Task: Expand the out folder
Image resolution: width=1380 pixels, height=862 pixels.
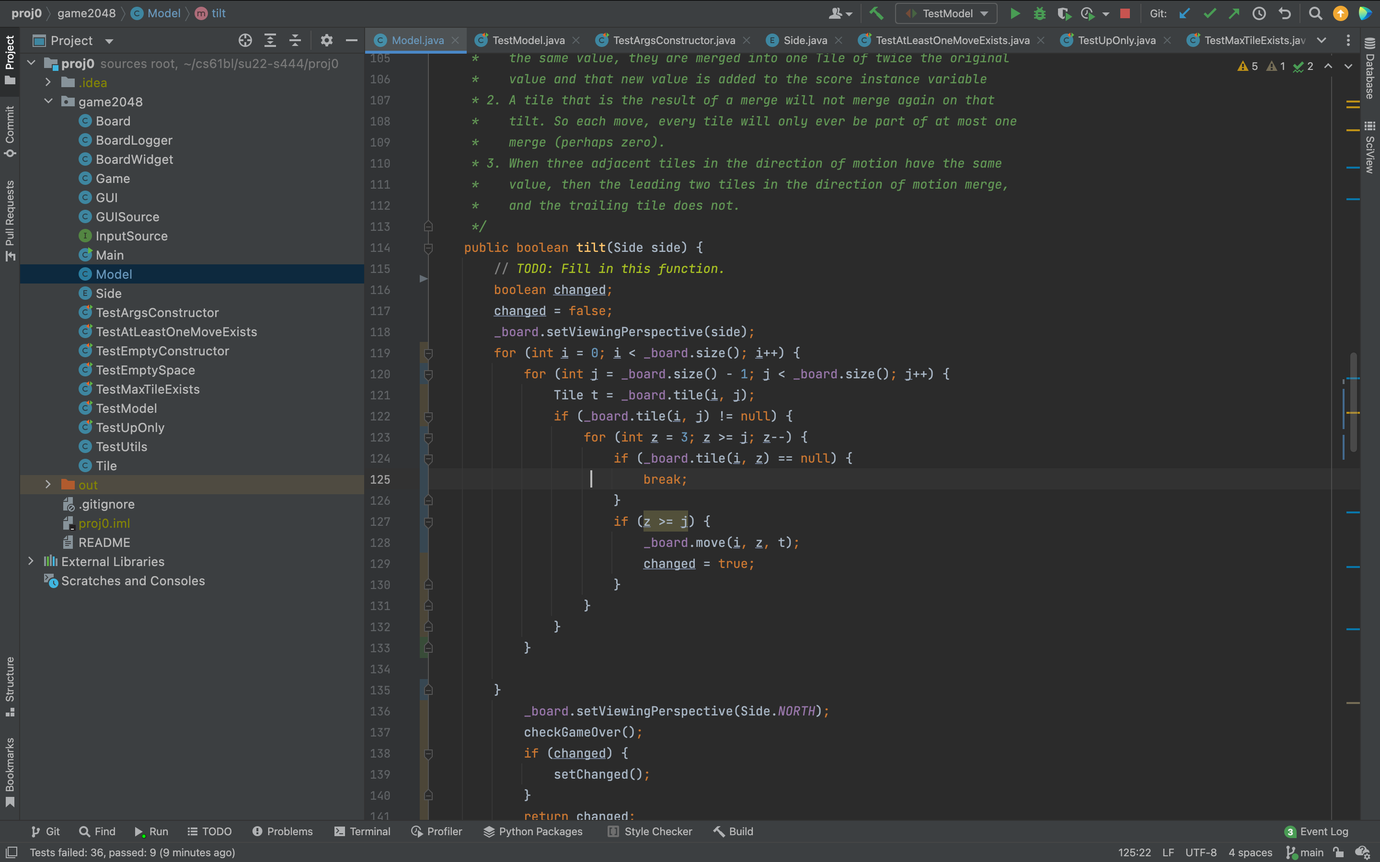Action: (x=48, y=485)
